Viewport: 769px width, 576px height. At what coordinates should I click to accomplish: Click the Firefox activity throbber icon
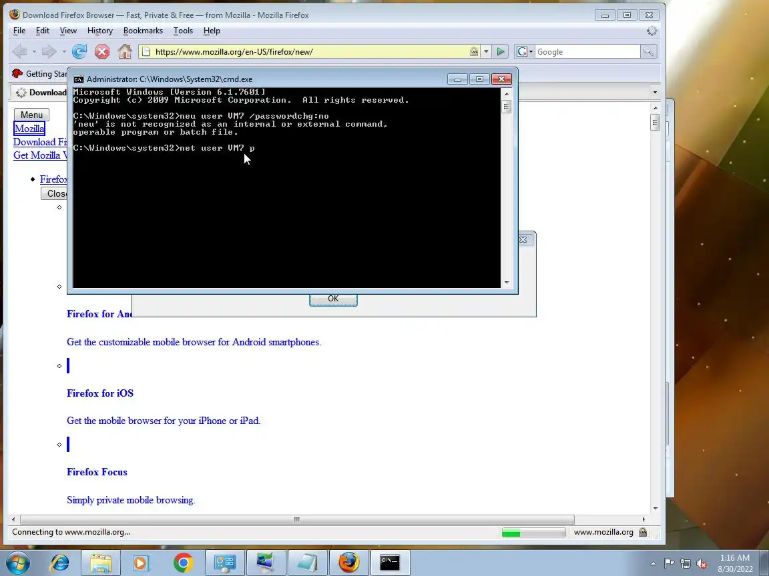[x=652, y=31]
